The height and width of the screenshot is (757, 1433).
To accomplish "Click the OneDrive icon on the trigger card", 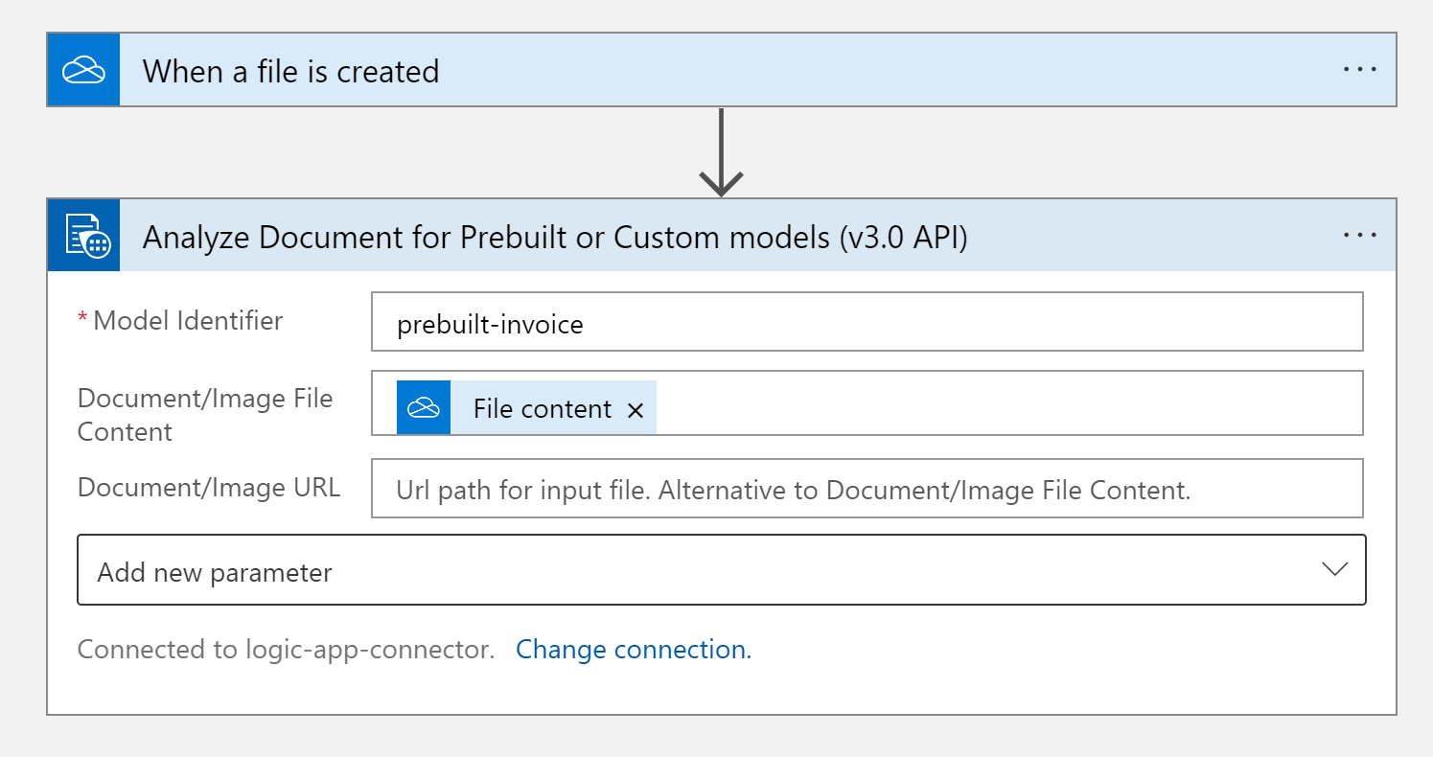I will tap(82, 69).
